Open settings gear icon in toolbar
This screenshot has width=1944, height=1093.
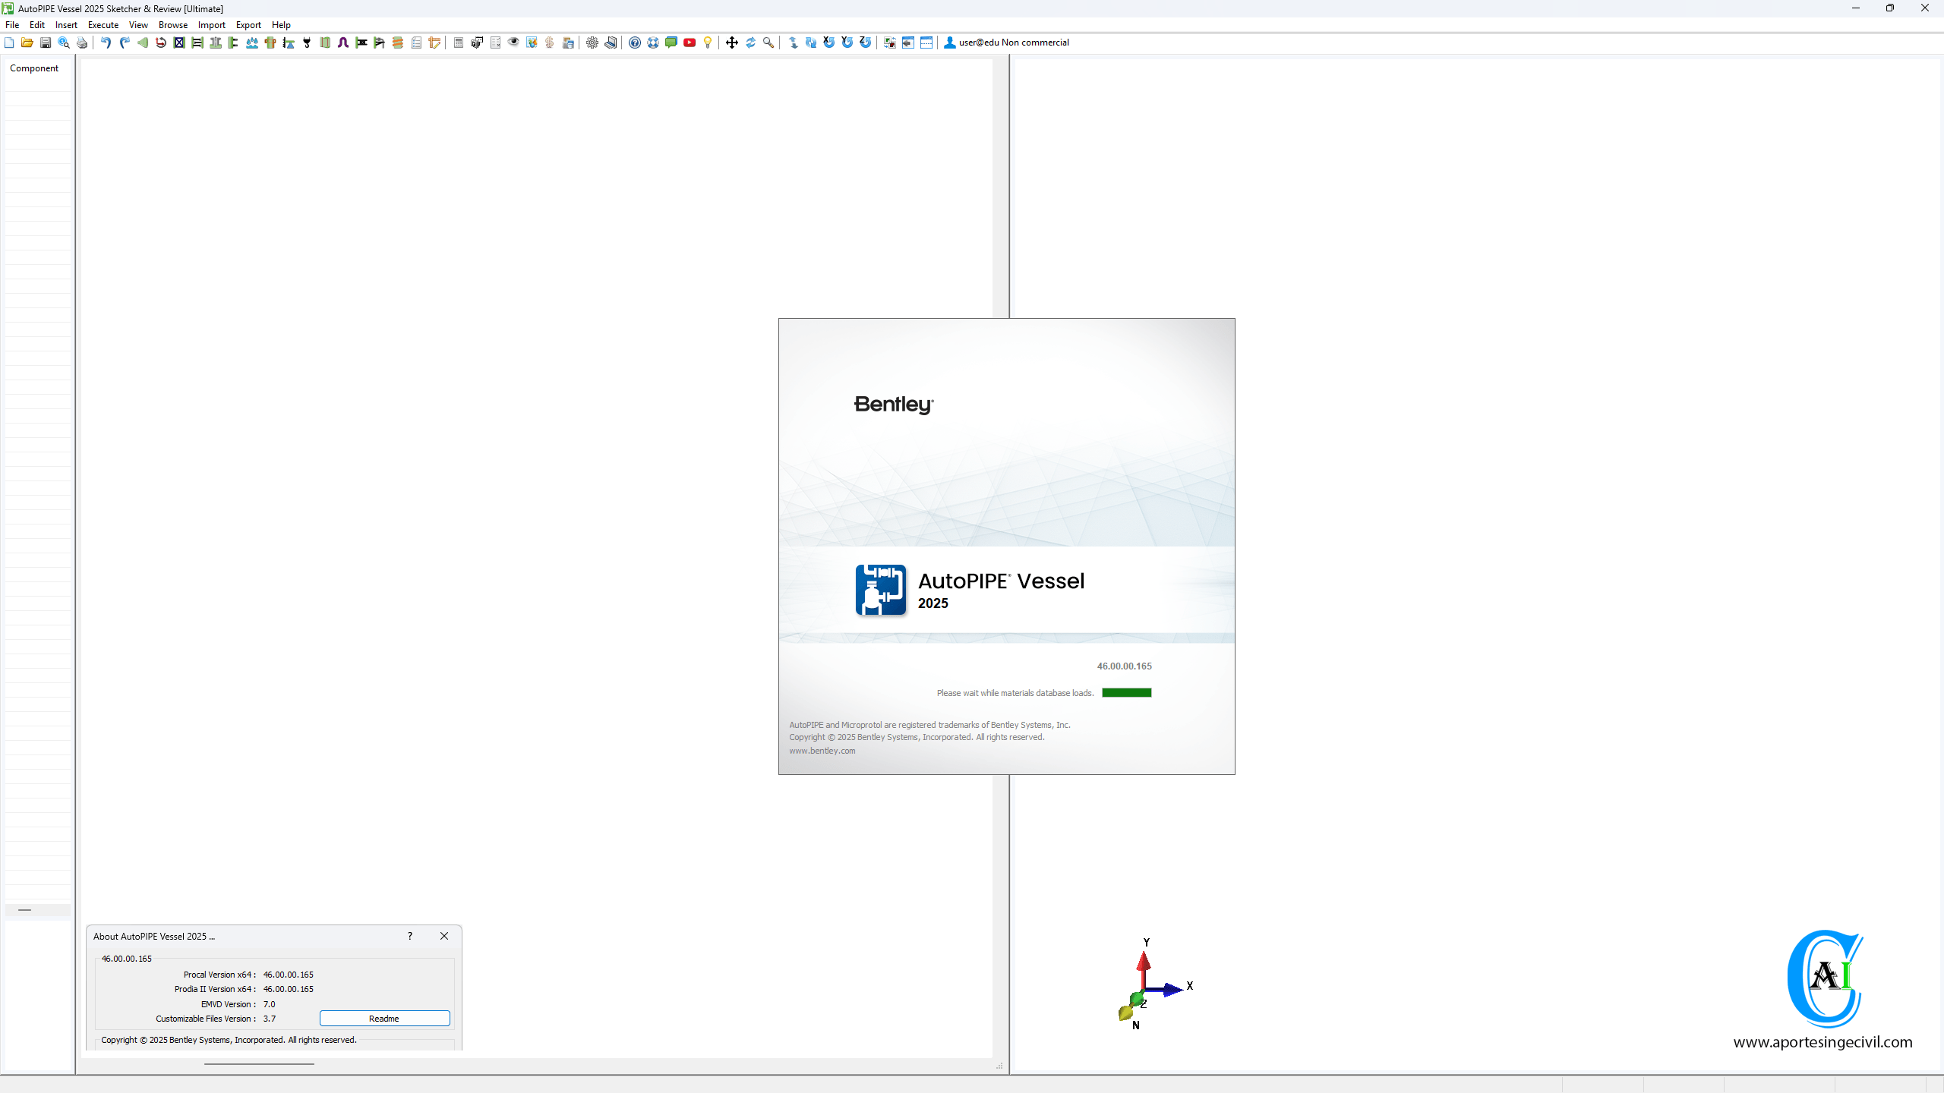tap(592, 43)
